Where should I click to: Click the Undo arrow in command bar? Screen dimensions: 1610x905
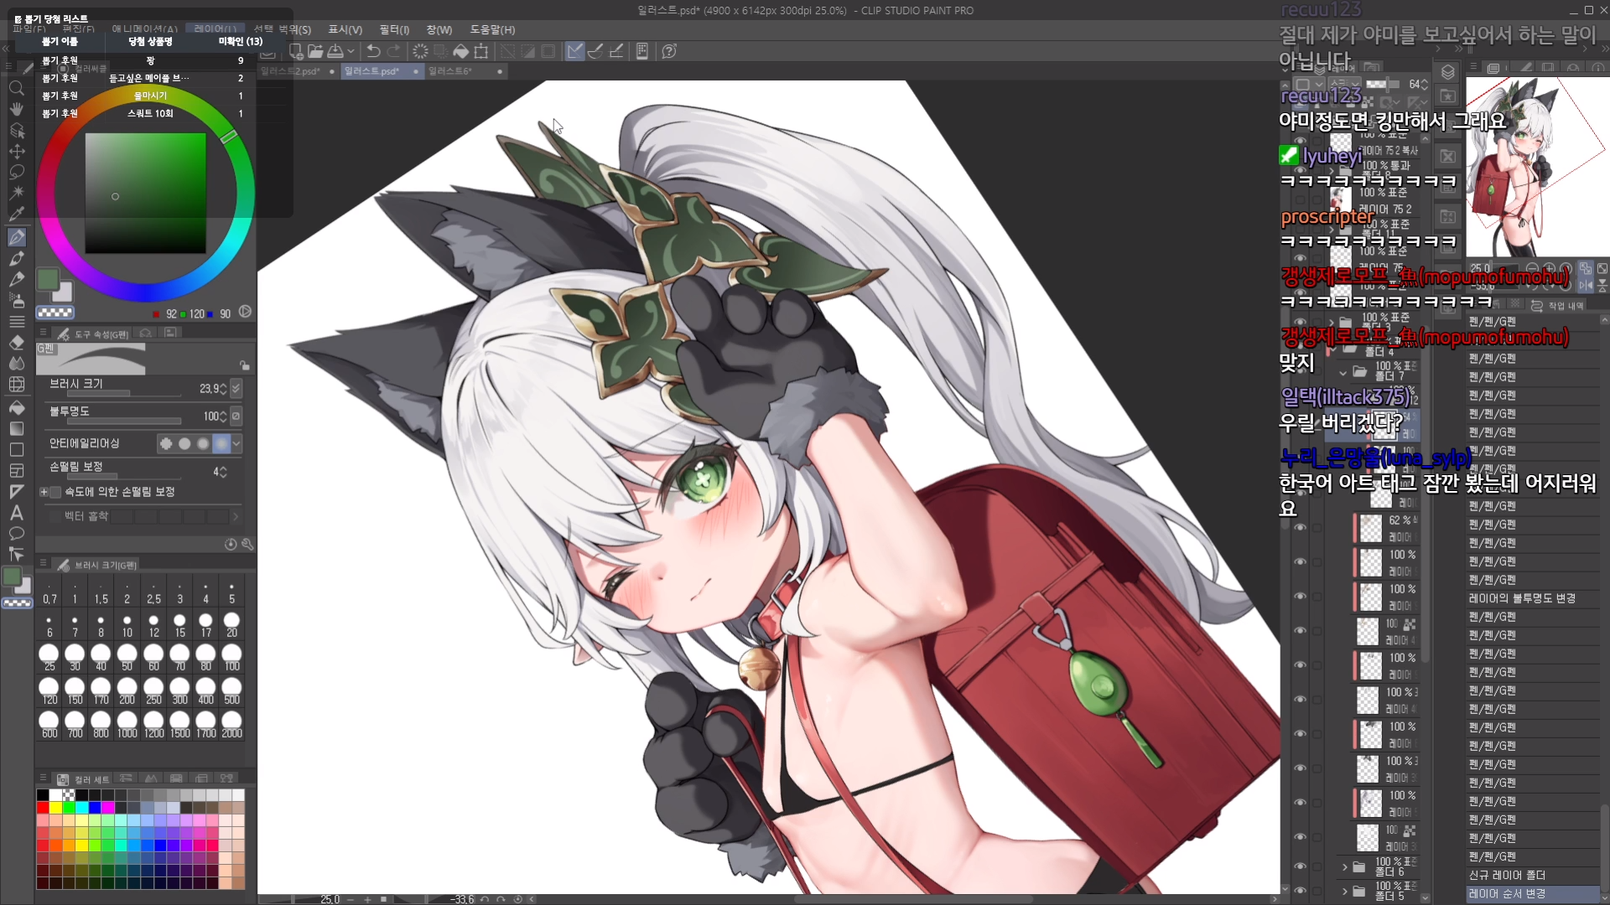(374, 51)
